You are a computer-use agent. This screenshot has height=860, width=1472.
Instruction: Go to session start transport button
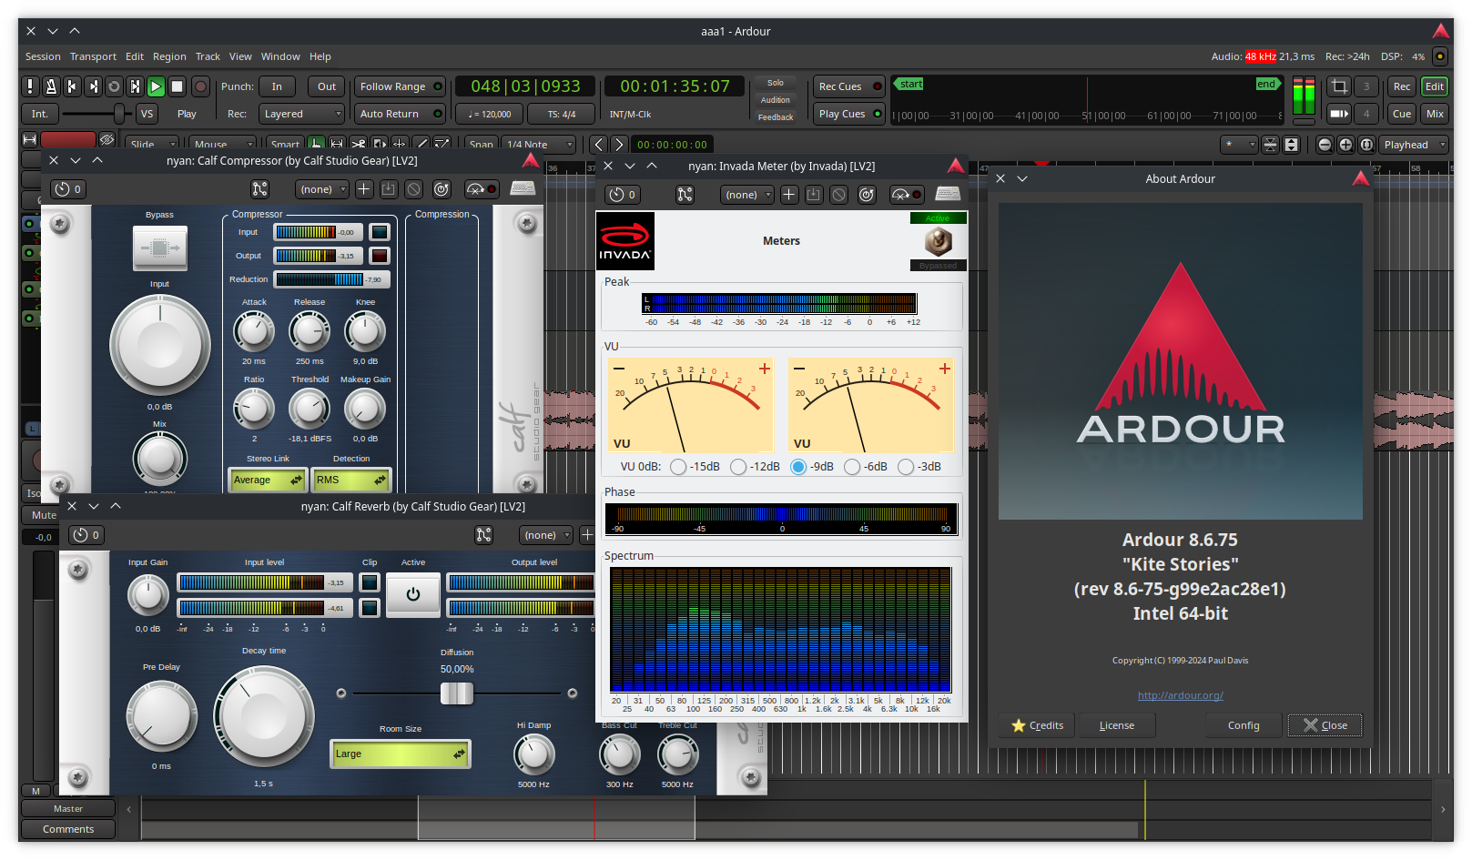coord(72,86)
